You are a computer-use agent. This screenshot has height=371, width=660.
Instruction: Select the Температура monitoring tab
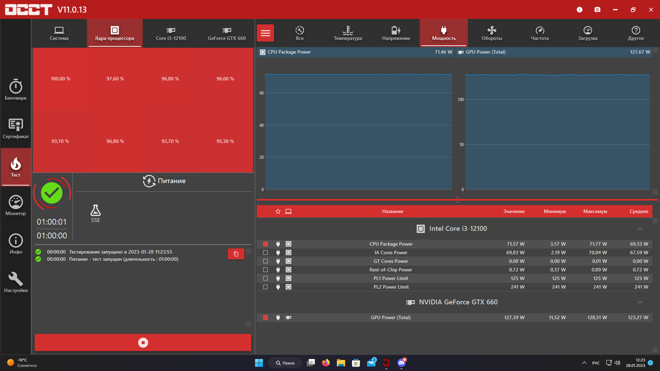pos(348,33)
